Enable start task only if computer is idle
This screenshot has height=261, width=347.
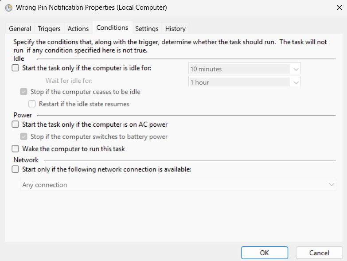[x=16, y=68]
